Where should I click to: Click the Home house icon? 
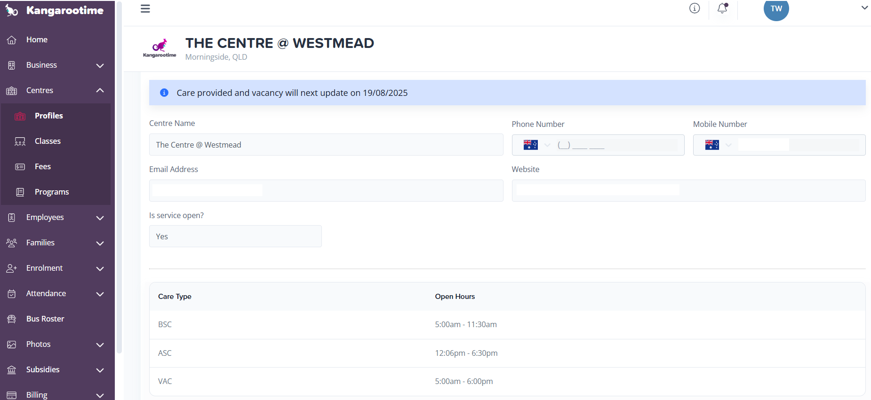point(12,40)
